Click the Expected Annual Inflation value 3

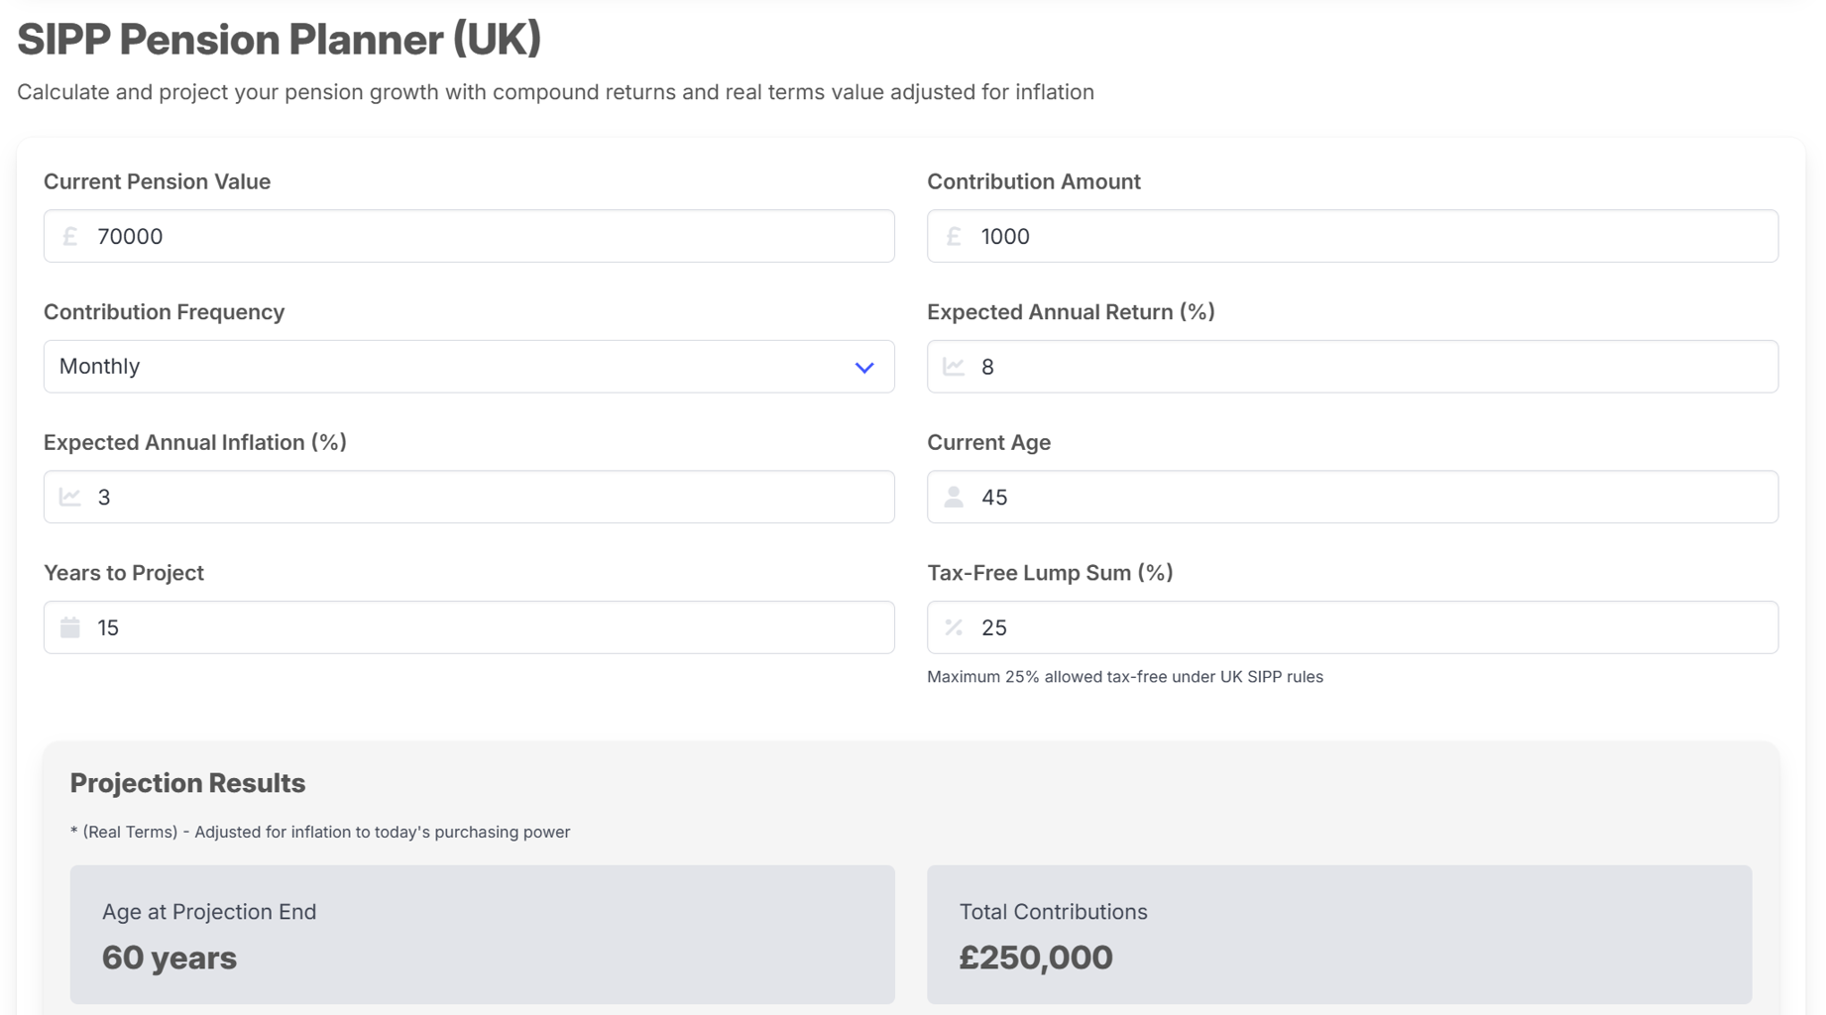104,497
